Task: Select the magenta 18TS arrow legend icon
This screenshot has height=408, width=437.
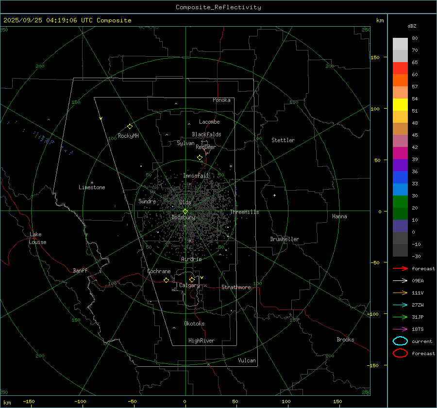Action: coord(400,329)
